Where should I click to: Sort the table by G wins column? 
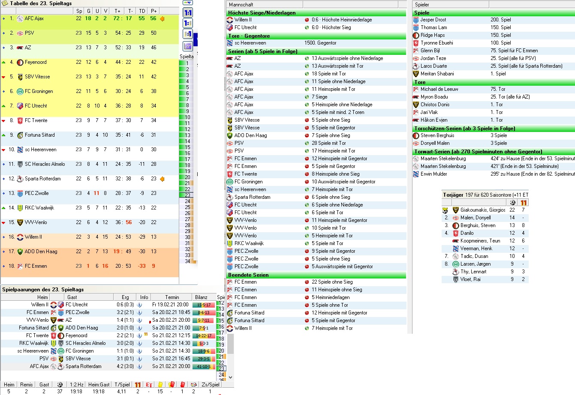tap(89, 11)
